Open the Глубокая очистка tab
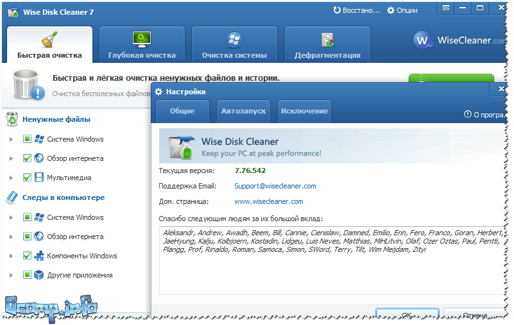The height and width of the screenshot is (325, 514). [142, 45]
